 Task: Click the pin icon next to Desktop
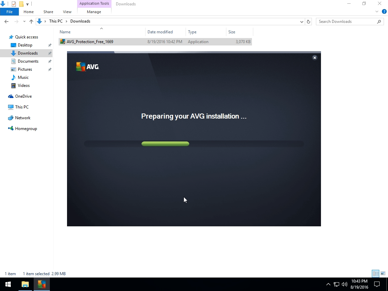50,45
